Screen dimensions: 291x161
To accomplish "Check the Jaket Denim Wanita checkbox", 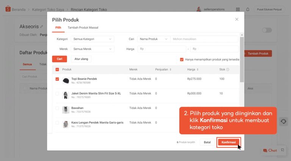I will [x=57, y=94].
